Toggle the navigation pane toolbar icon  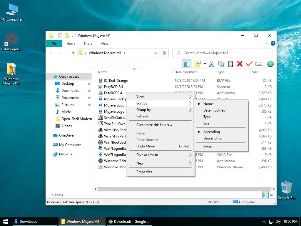pyautogui.click(x=187, y=64)
